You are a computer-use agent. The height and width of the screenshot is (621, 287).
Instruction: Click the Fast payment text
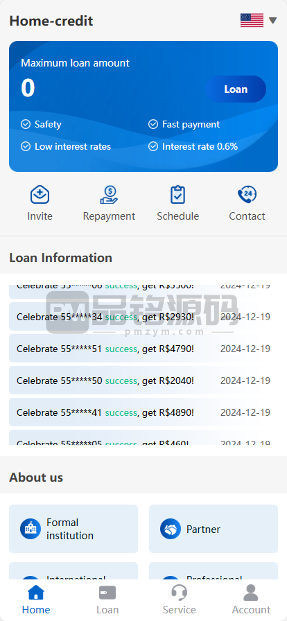pos(191,124)
